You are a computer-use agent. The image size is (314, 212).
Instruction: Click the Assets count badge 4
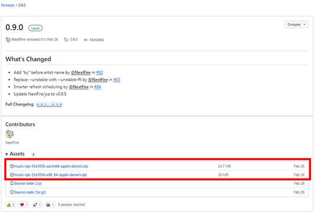(x=33, y=154)
